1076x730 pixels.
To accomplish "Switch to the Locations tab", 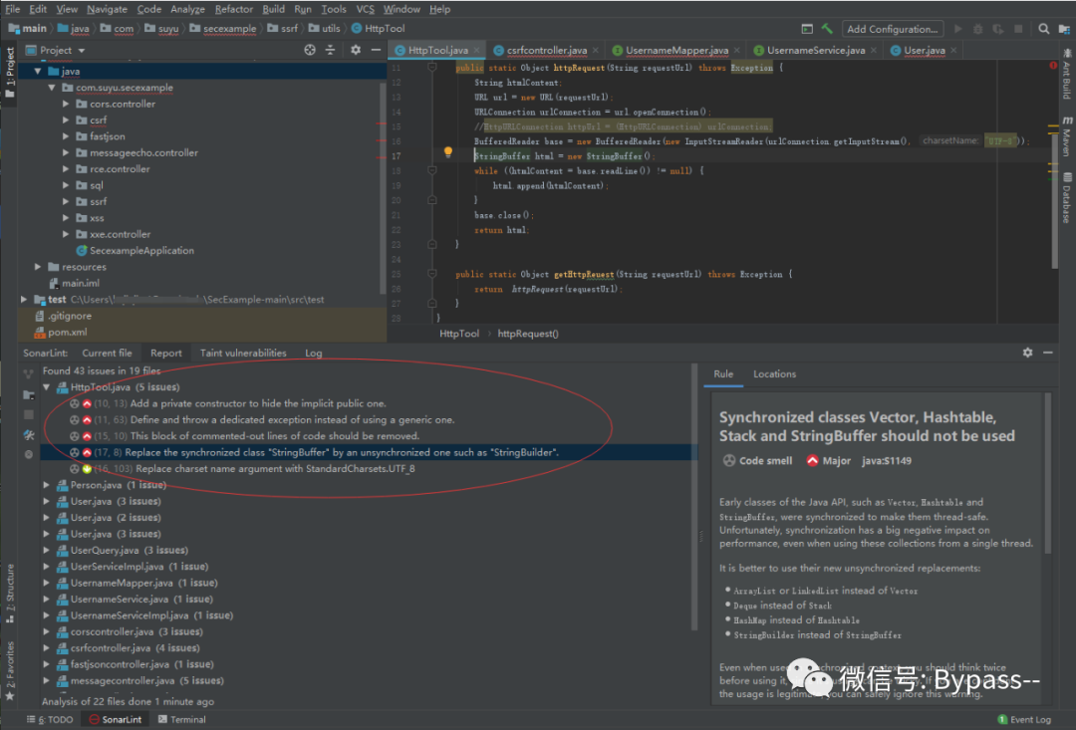I will tap(775, 373).
